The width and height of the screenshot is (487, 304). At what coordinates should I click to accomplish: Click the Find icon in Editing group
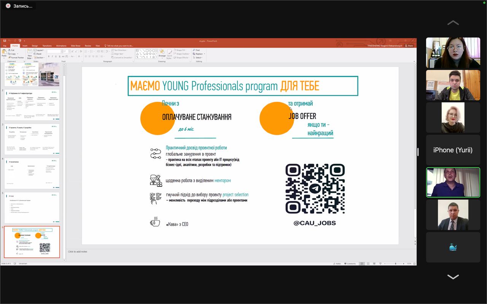[x=196, y=50]
